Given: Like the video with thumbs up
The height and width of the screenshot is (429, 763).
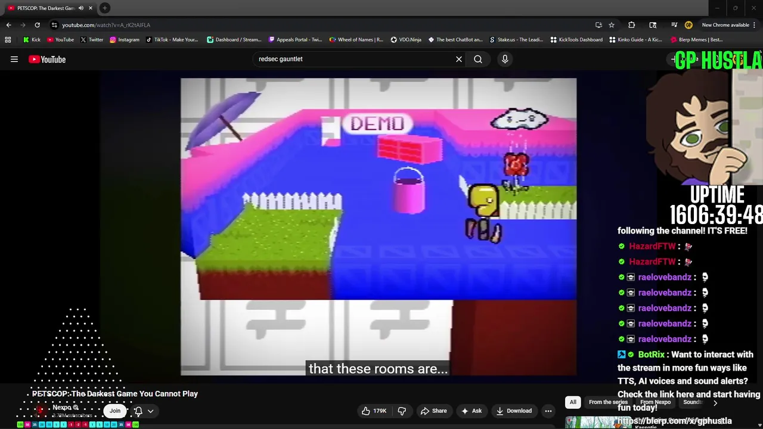Looking at the screenshot, I should (x=374, y=411).
